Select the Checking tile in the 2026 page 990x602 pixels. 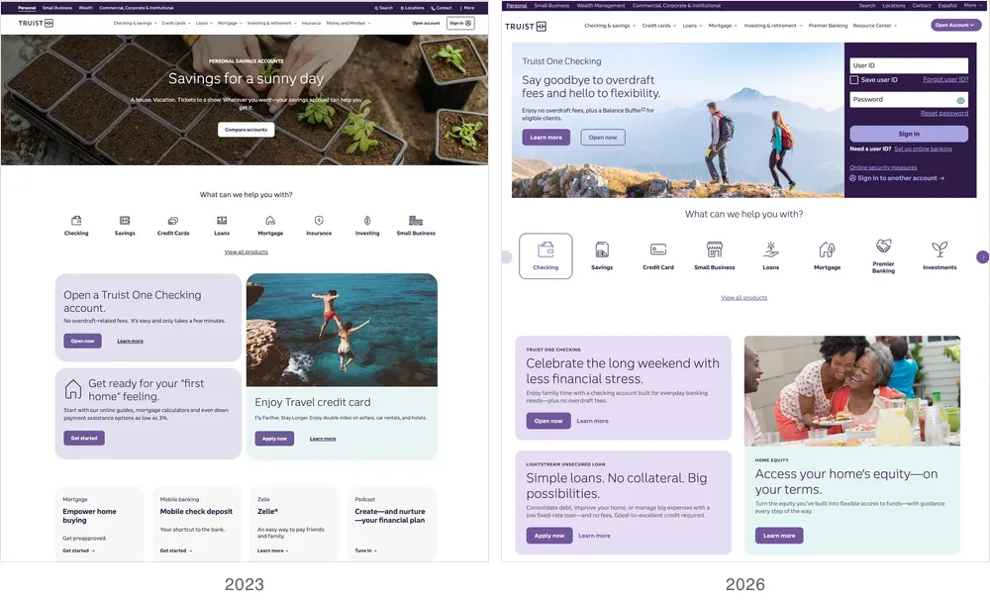545,255
